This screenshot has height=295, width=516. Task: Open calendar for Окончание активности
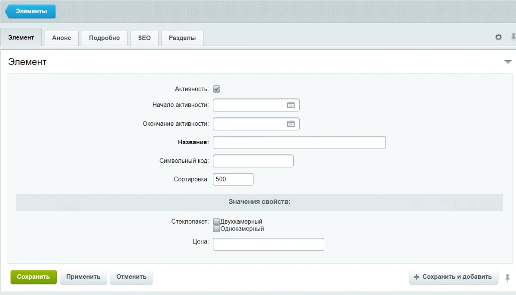coord(291,124)
